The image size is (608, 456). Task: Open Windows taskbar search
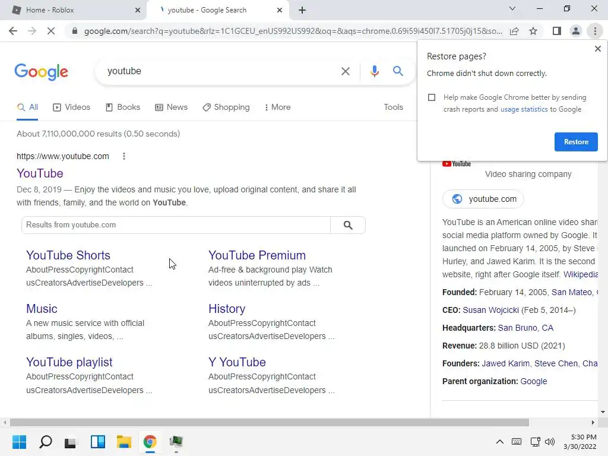coord(45,442)
